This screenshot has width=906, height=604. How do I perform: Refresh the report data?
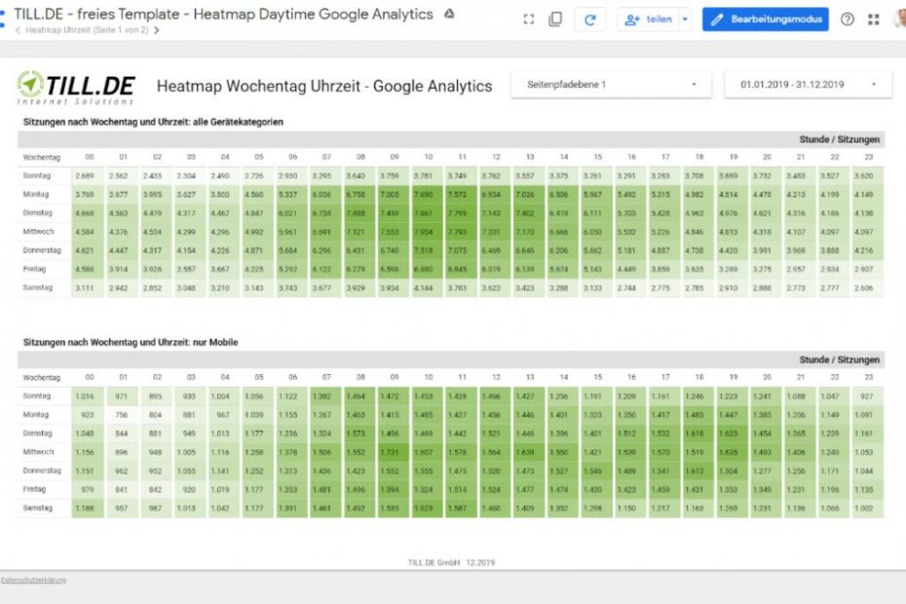(590, 19)
